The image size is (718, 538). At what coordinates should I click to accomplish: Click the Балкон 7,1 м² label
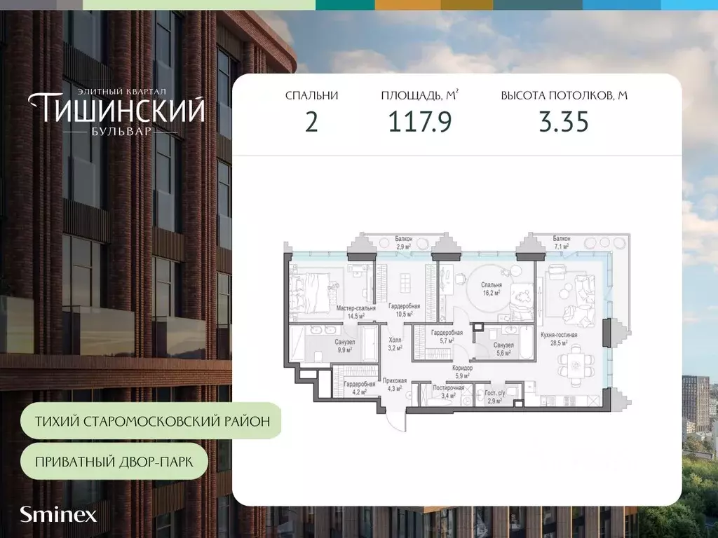[x=562, y=242]
